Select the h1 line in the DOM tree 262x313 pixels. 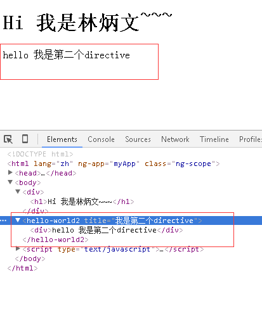(x=82, y=201)
